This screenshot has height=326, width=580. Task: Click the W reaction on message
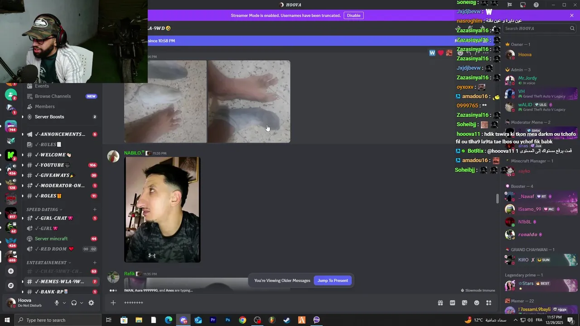coord(432,53)
